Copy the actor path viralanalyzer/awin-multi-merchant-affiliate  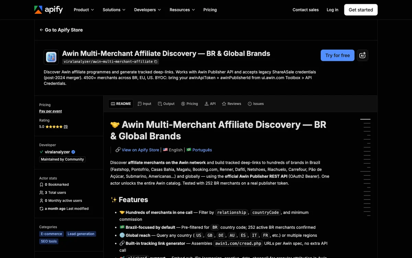pyautogui.click(x=156, y=62)
